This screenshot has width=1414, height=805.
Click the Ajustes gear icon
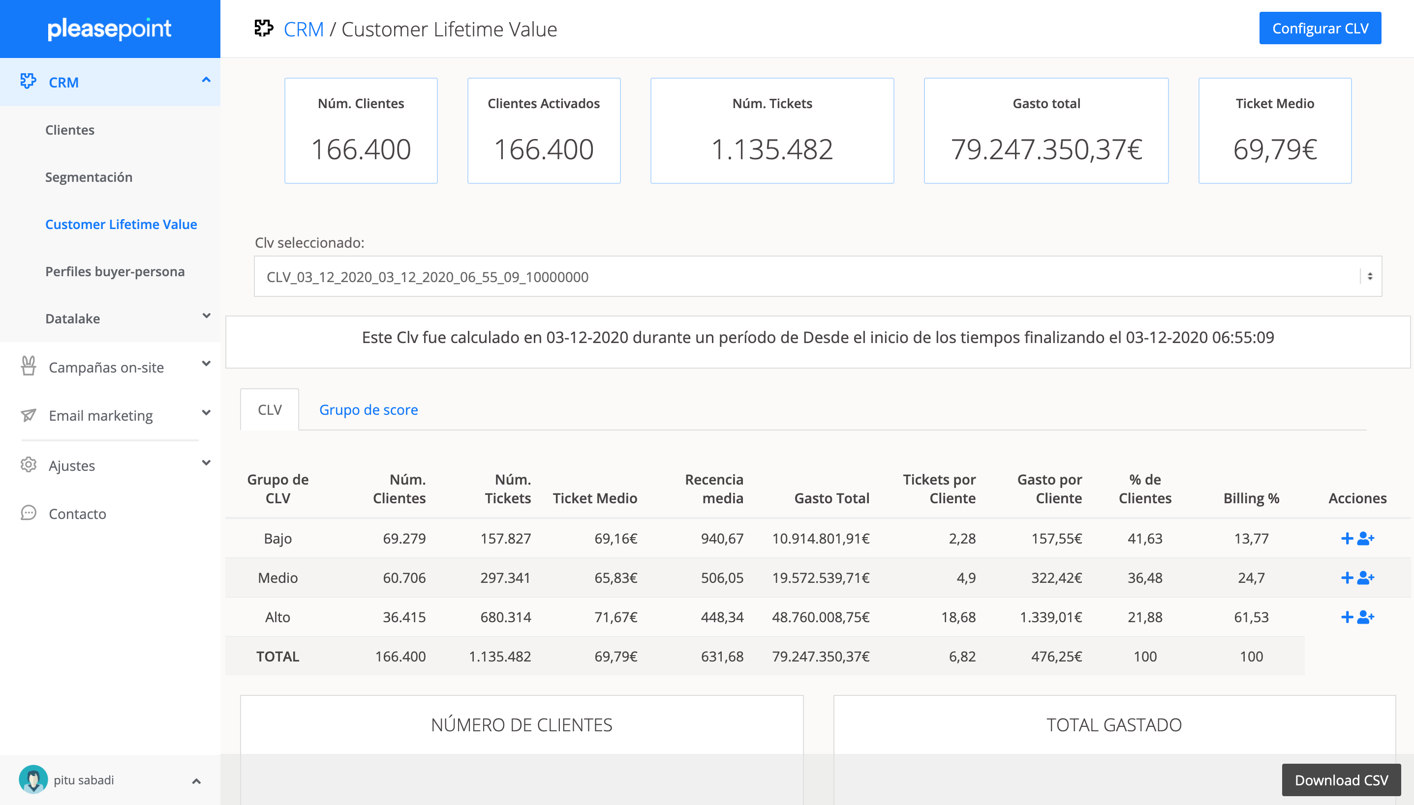[x=28, y=464]
